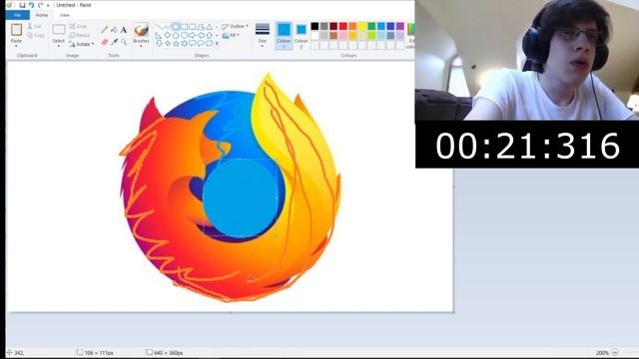
Task: Pick the Down arrow shape
Action: [159, 43]
